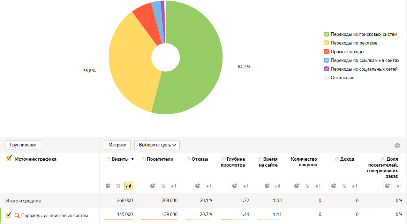Sort by Посетители column header

click(x=160, y=159)
